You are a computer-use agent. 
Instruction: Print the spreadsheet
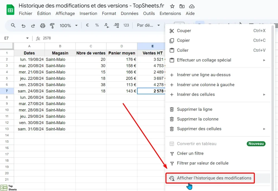coord(43,26)
